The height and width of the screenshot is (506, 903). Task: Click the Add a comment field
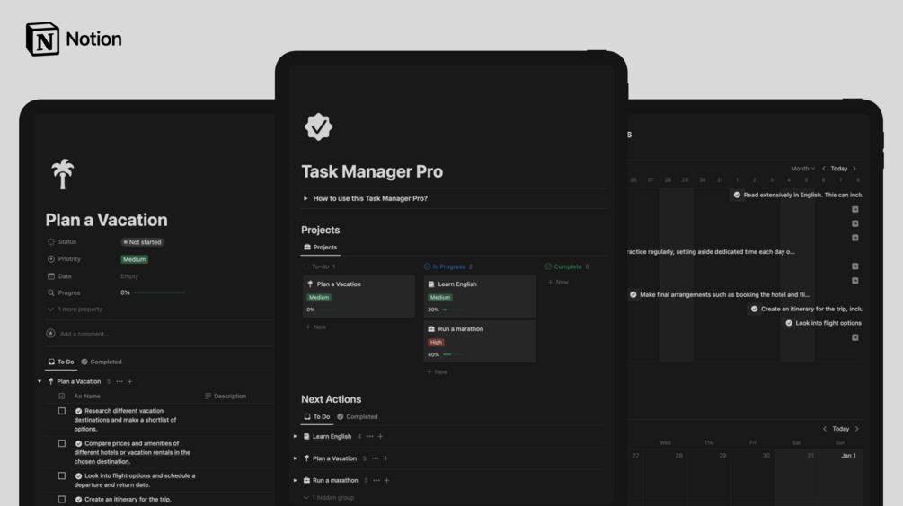click(x=84, y=334)
